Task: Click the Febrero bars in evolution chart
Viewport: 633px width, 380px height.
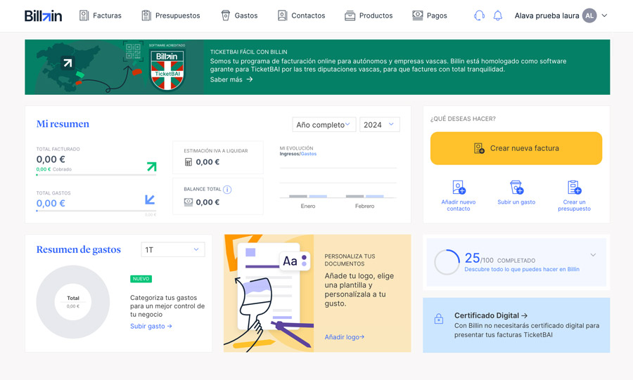Action: point(364,196)
